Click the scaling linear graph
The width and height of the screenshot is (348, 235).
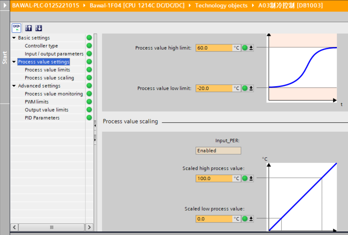tap(302, 197)
